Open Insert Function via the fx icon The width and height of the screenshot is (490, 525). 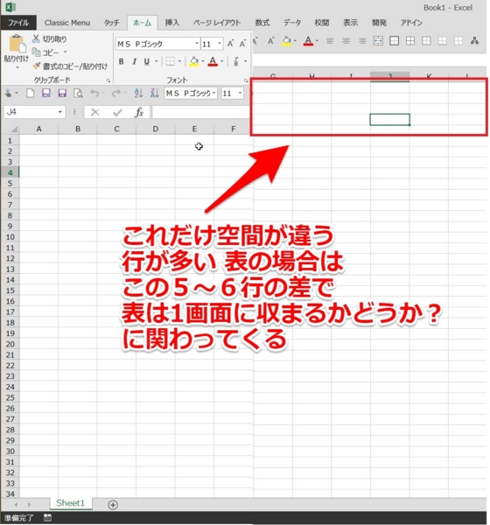pyautogui.click(x=139, y=113)
